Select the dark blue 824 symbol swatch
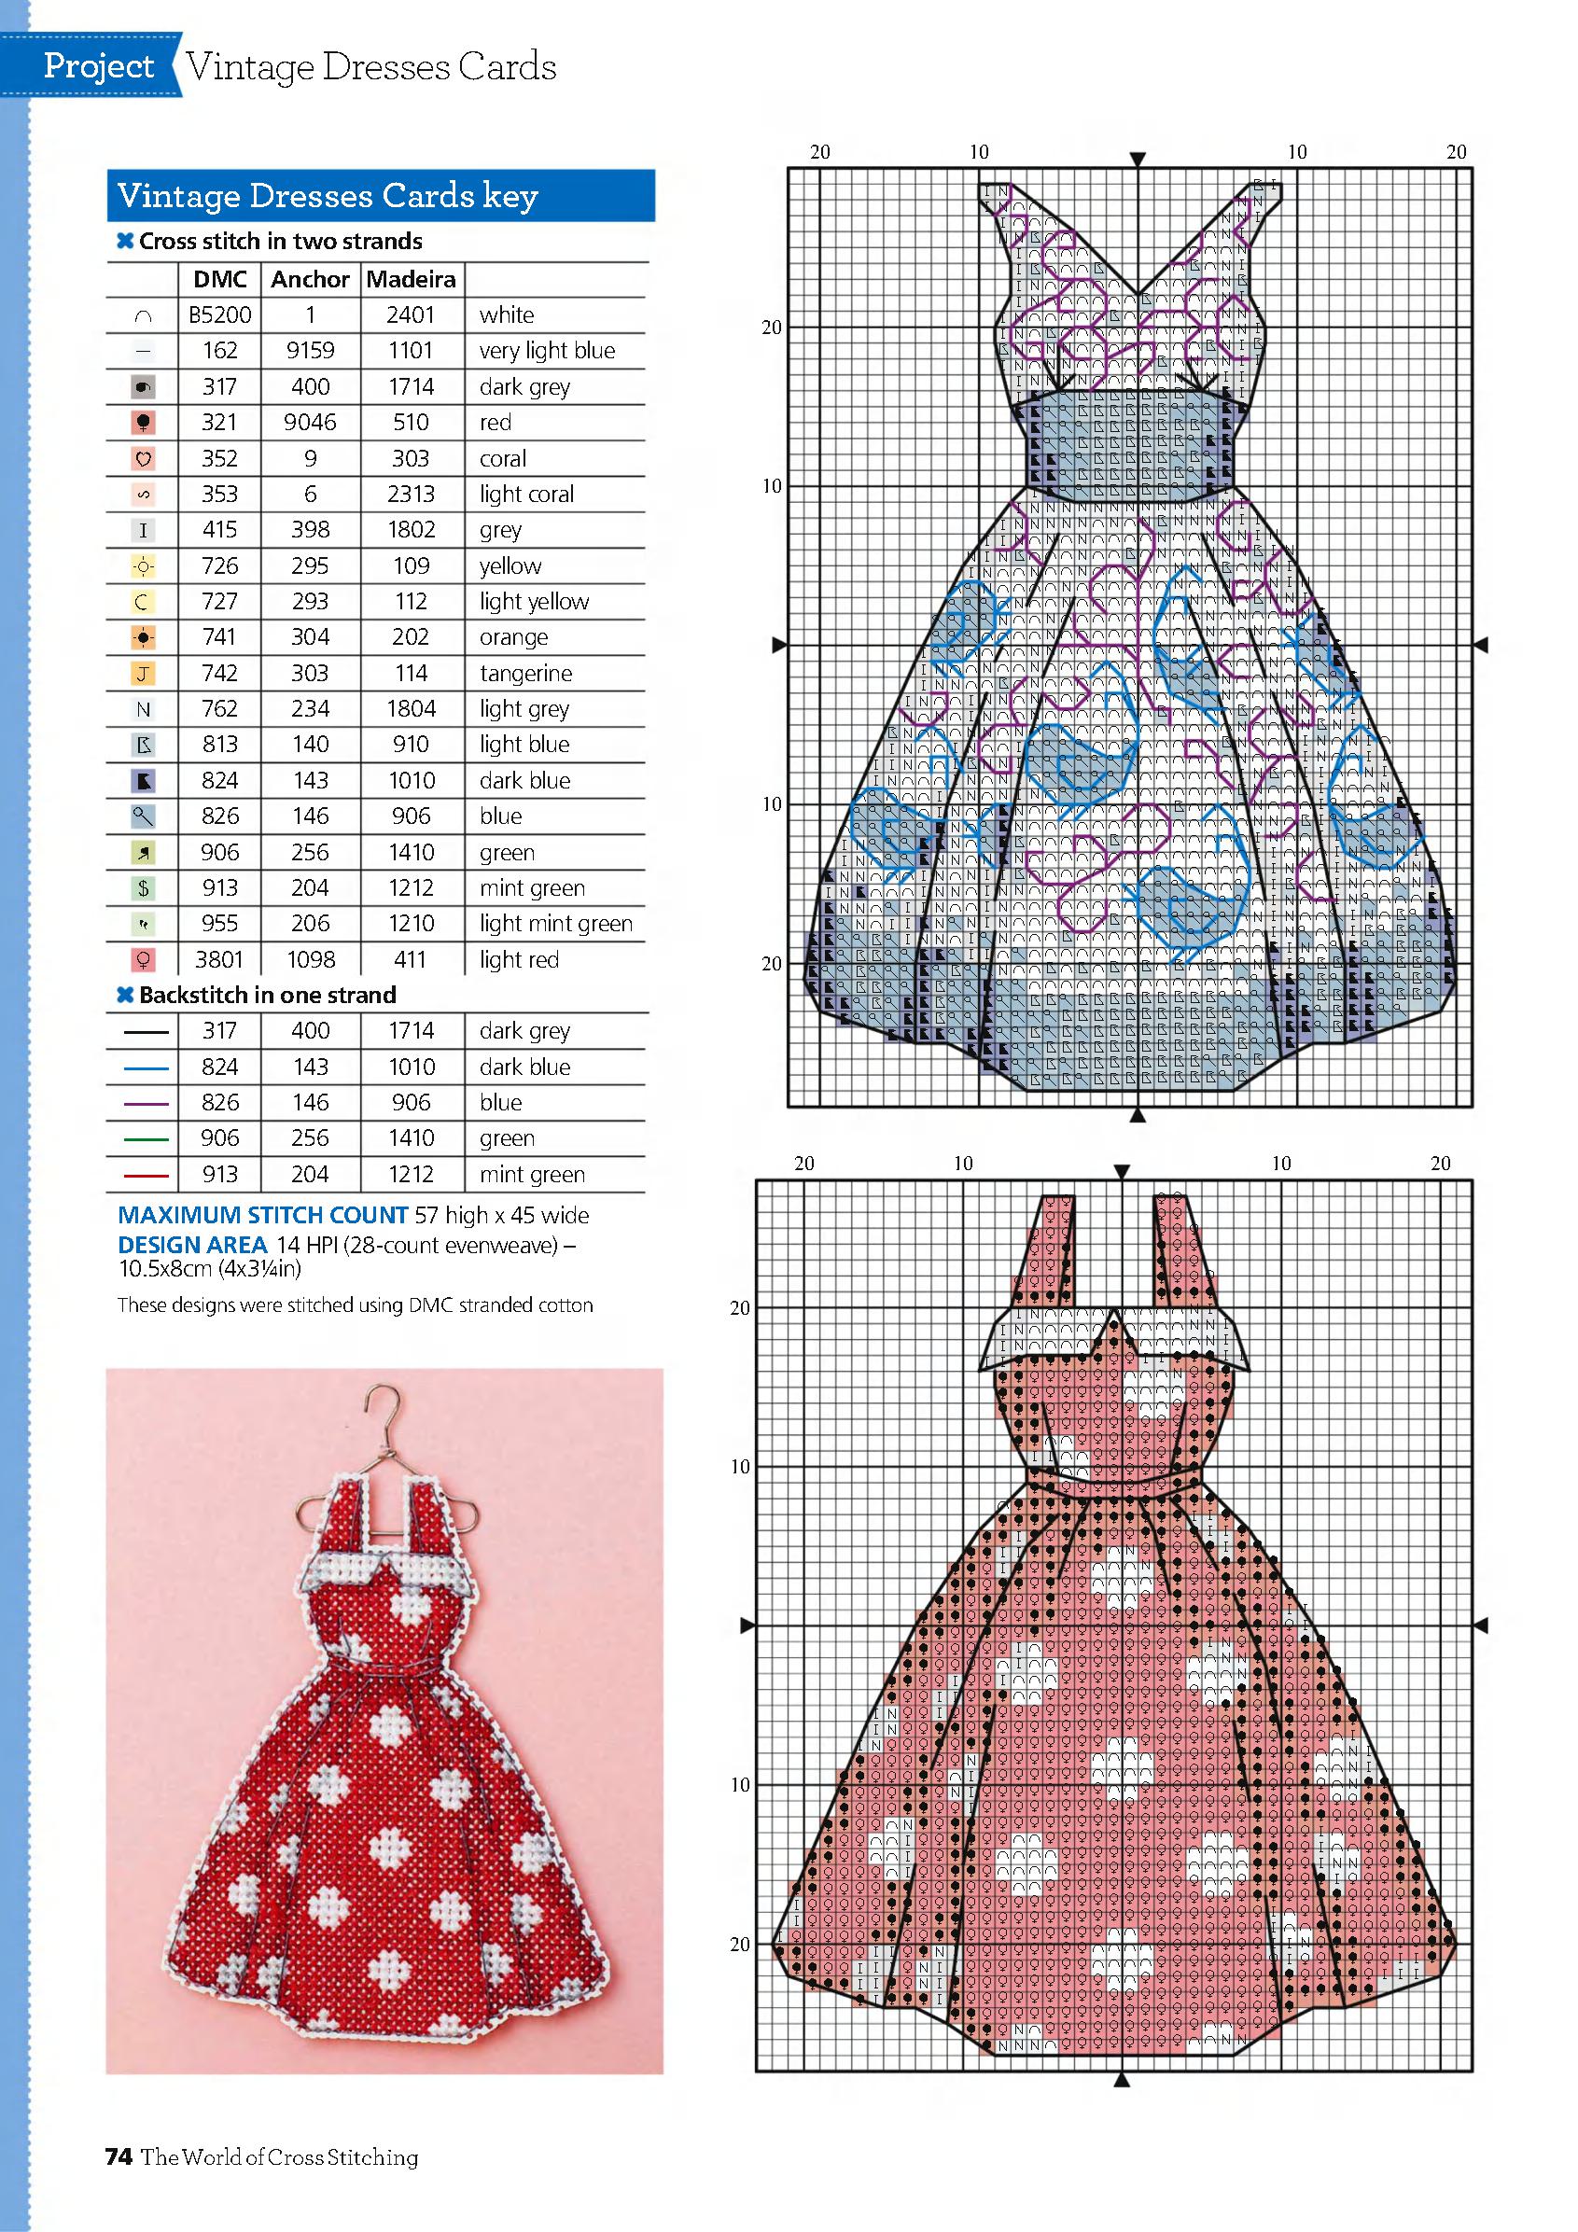Viewport: 1578px width, 2232px height. pos(143,781)
